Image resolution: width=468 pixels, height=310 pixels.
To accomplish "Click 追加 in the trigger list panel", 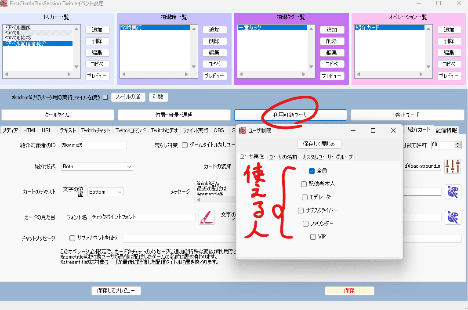I will click(x=97, y=30).
